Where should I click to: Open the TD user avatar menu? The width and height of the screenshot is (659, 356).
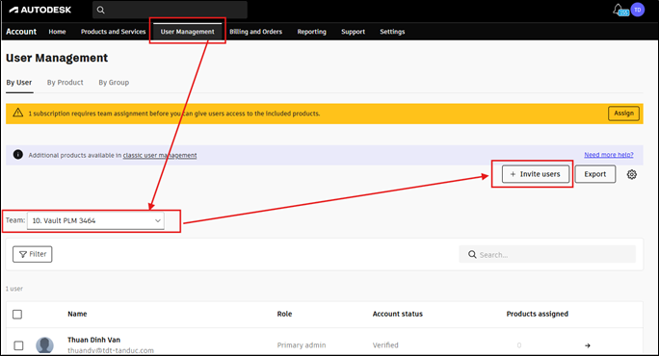[x=638, y=10]
